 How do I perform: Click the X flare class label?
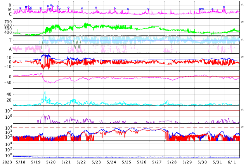pos(10,5)
